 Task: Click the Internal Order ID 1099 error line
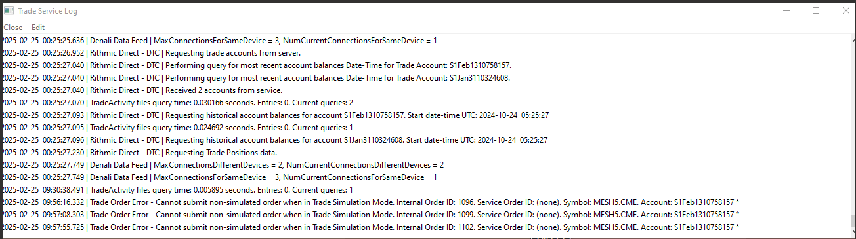pyautogui.click(x=370, y=214)
